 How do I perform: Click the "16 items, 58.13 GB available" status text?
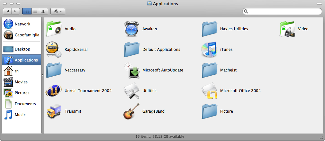tap(160, 136)
